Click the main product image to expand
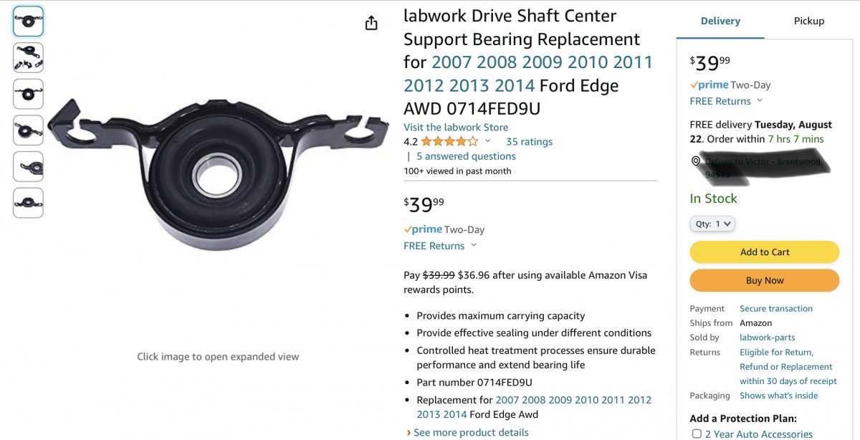 (x=208, y=179)
